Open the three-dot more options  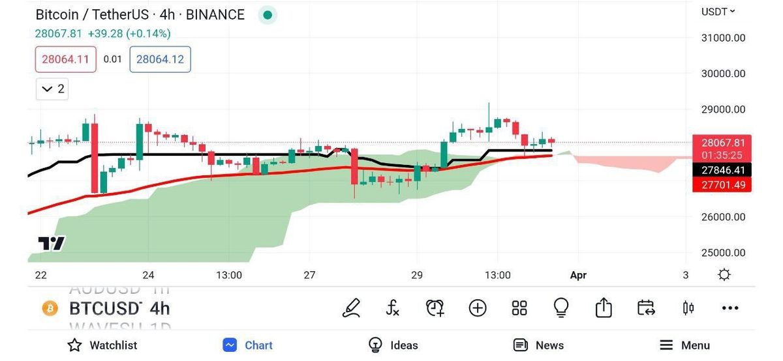click(x=729, y=308)
